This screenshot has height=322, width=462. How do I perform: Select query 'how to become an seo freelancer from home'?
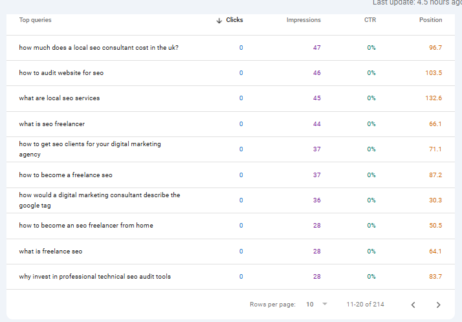(86, 226)
